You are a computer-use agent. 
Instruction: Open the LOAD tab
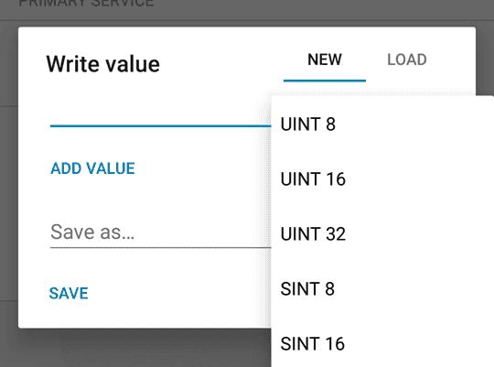[x=407, y=59]
